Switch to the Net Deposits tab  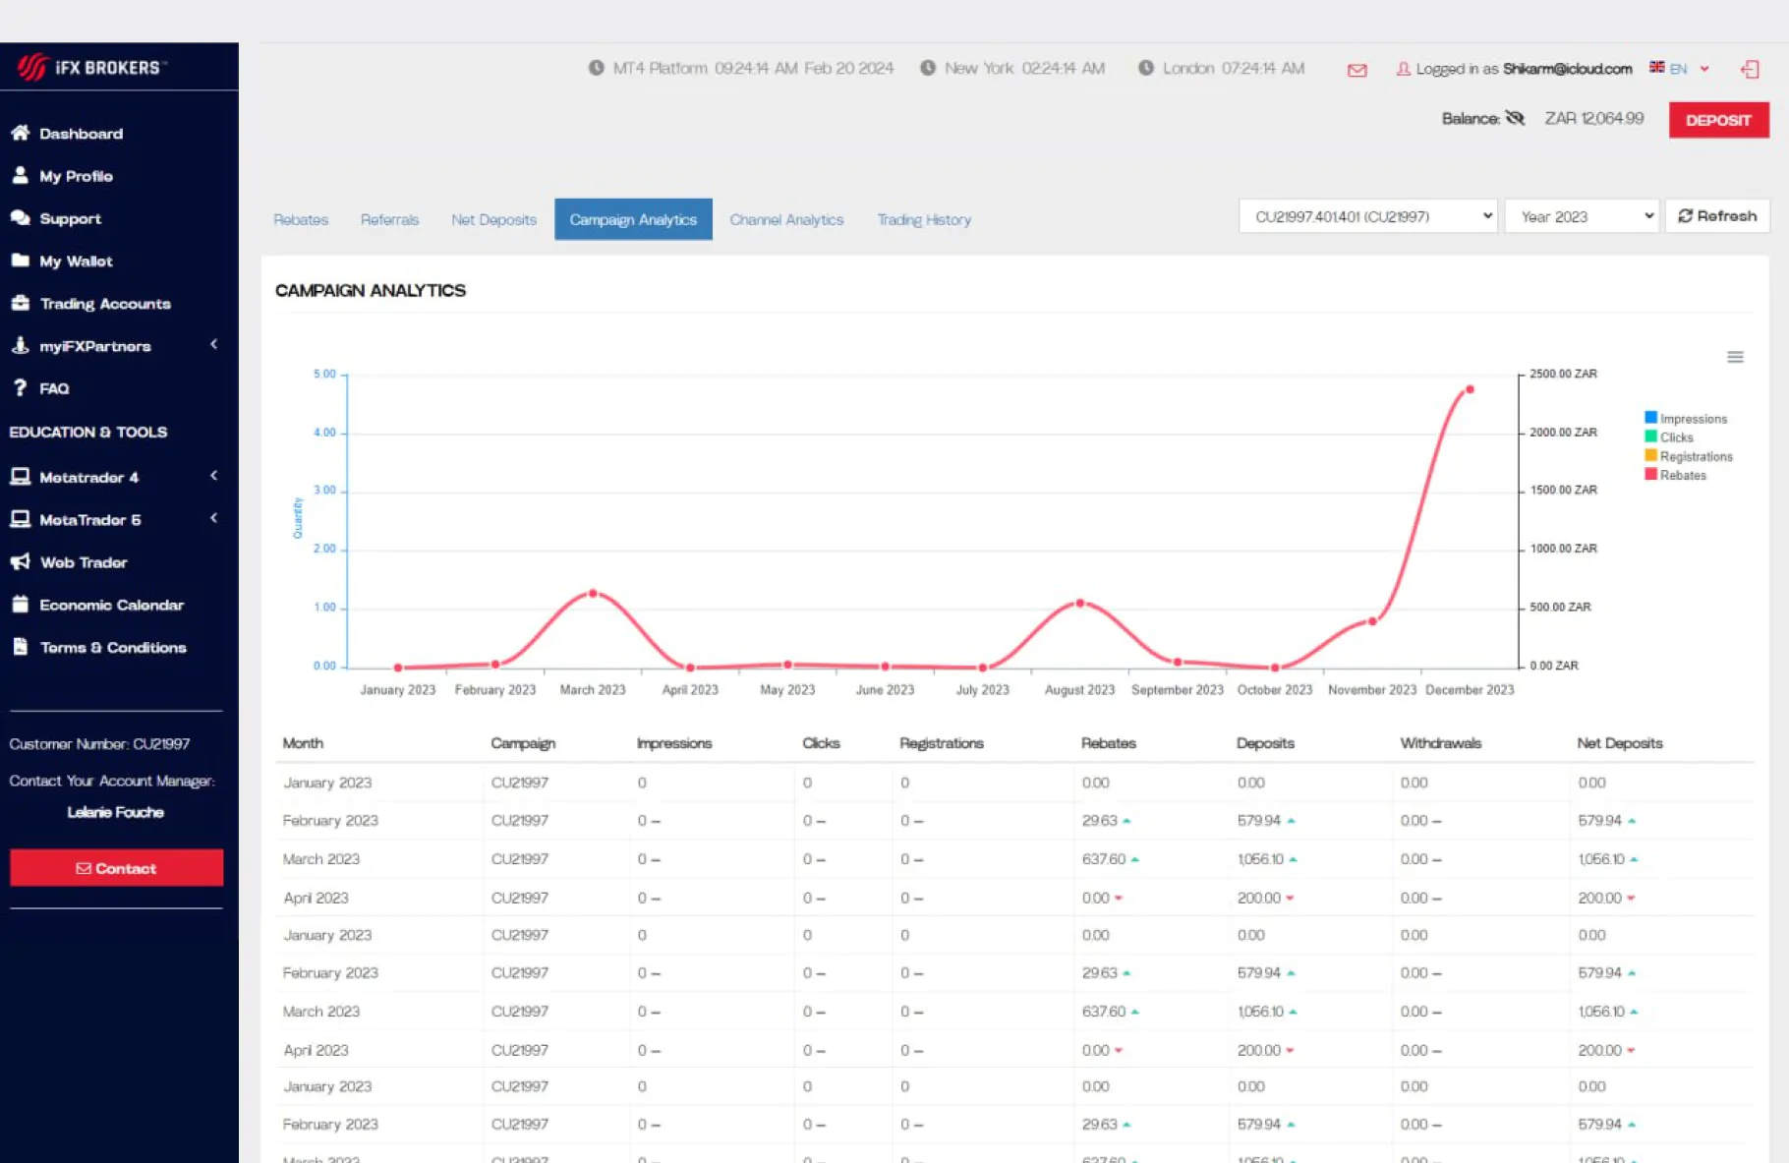click(x=493, y=220)
